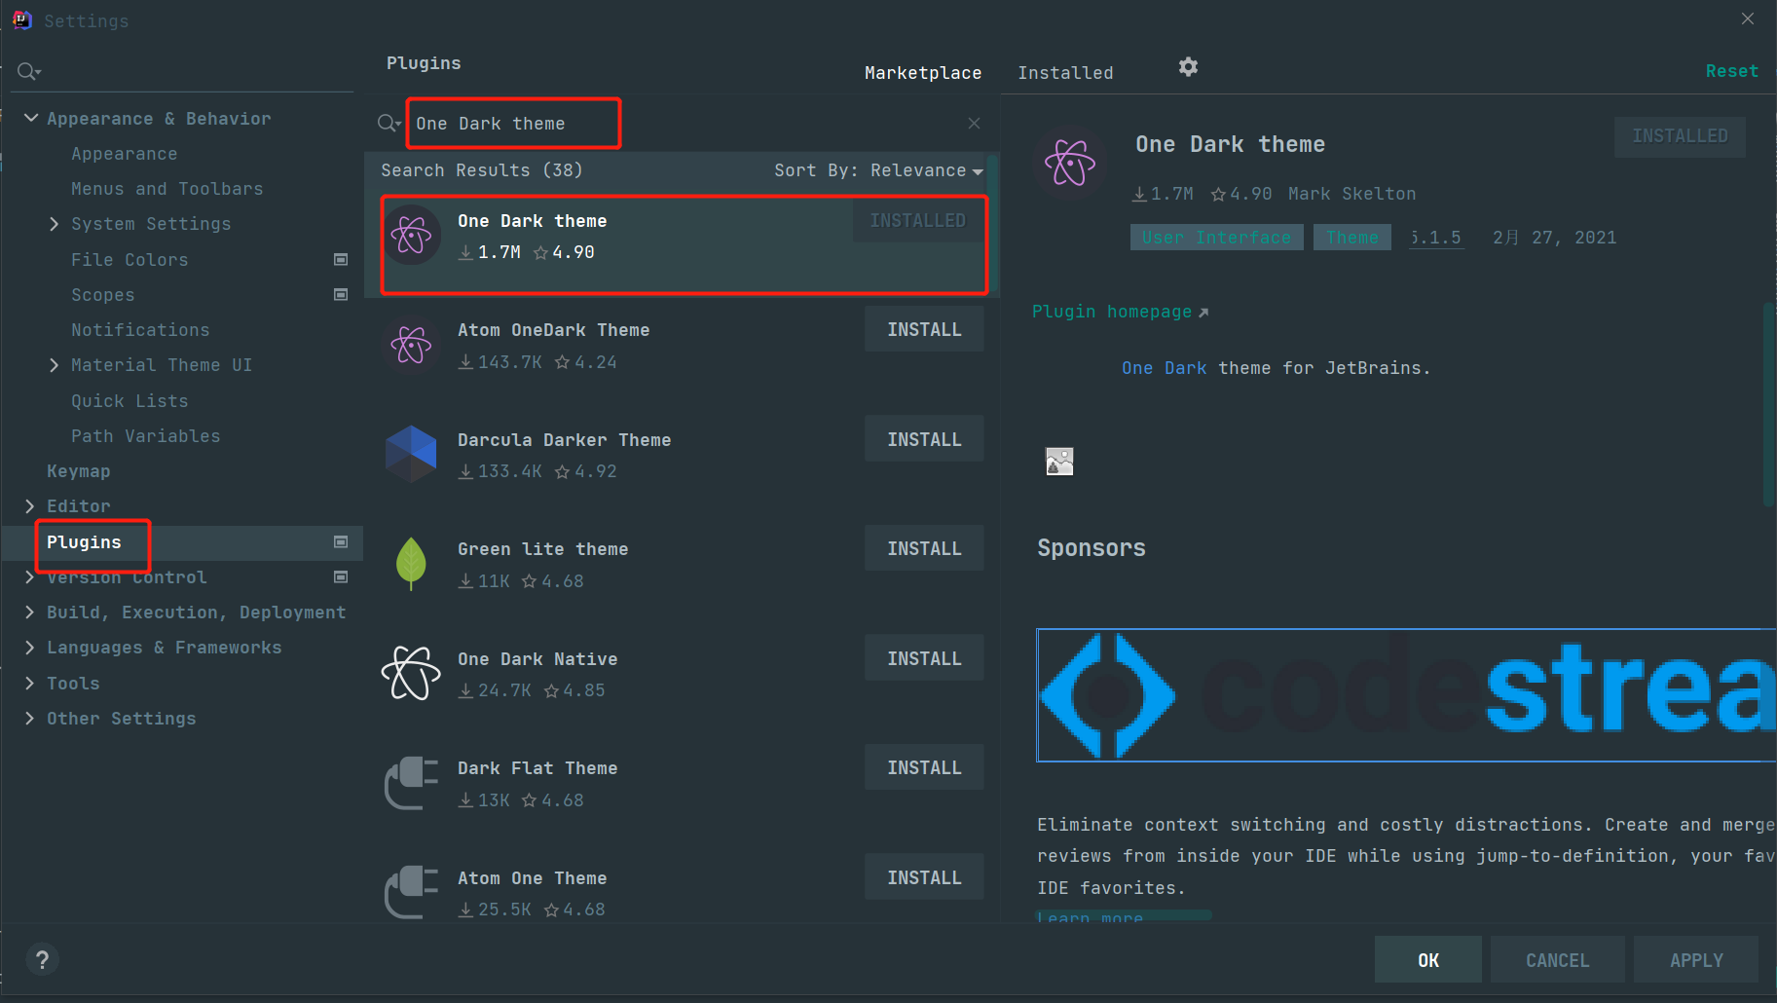The width and height of the screenshot is (1777, 1003).
Task: Click the File Colors project-level icon
Action: (x=341, y=259)
